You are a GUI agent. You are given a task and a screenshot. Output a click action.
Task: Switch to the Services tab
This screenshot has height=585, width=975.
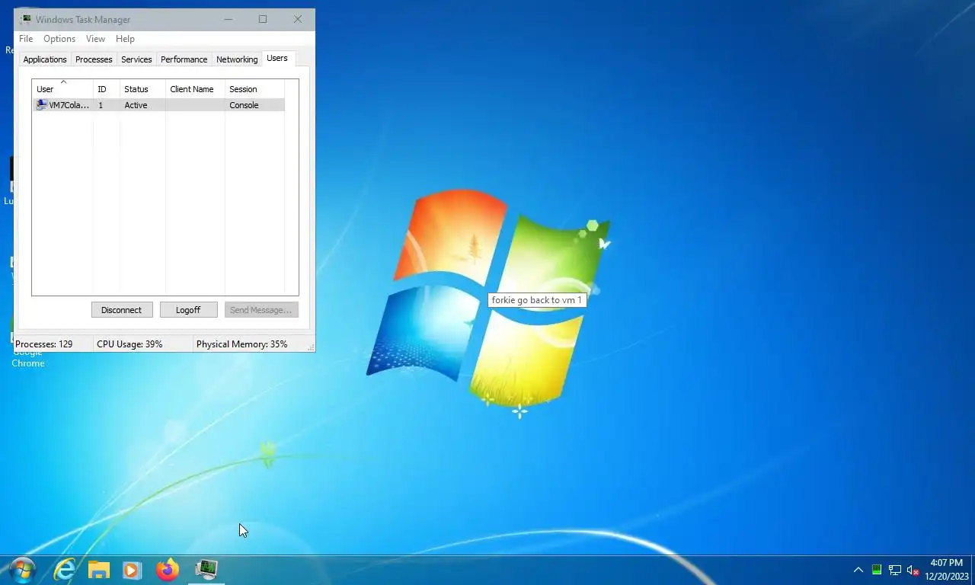[x=136, y=59]
